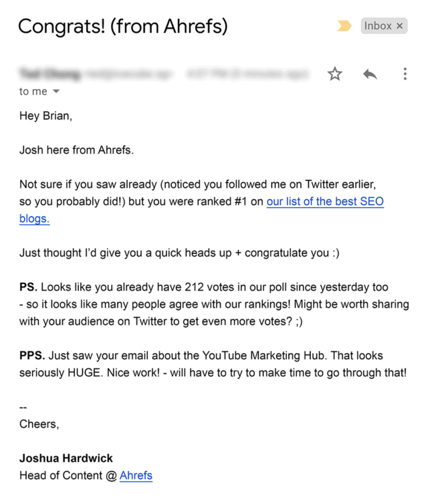Click the "to me" recipient text
428x502 pixels.
pos(33,92)
